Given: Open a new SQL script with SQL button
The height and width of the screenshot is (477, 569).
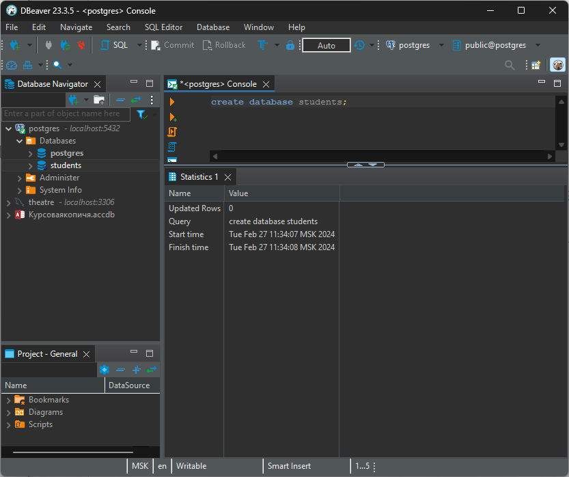Looking at the screenshot, I should pos(114,45).
